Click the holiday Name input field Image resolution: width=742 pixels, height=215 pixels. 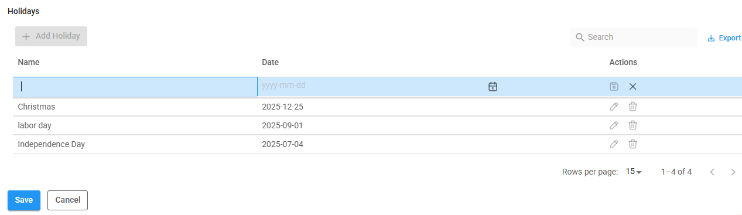click(x=135, y=87)
